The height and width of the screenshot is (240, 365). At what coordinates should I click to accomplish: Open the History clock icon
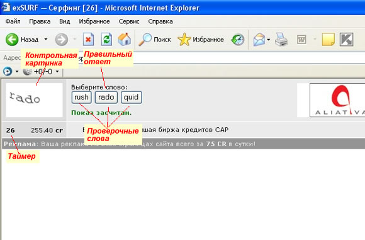click(238, 40)
